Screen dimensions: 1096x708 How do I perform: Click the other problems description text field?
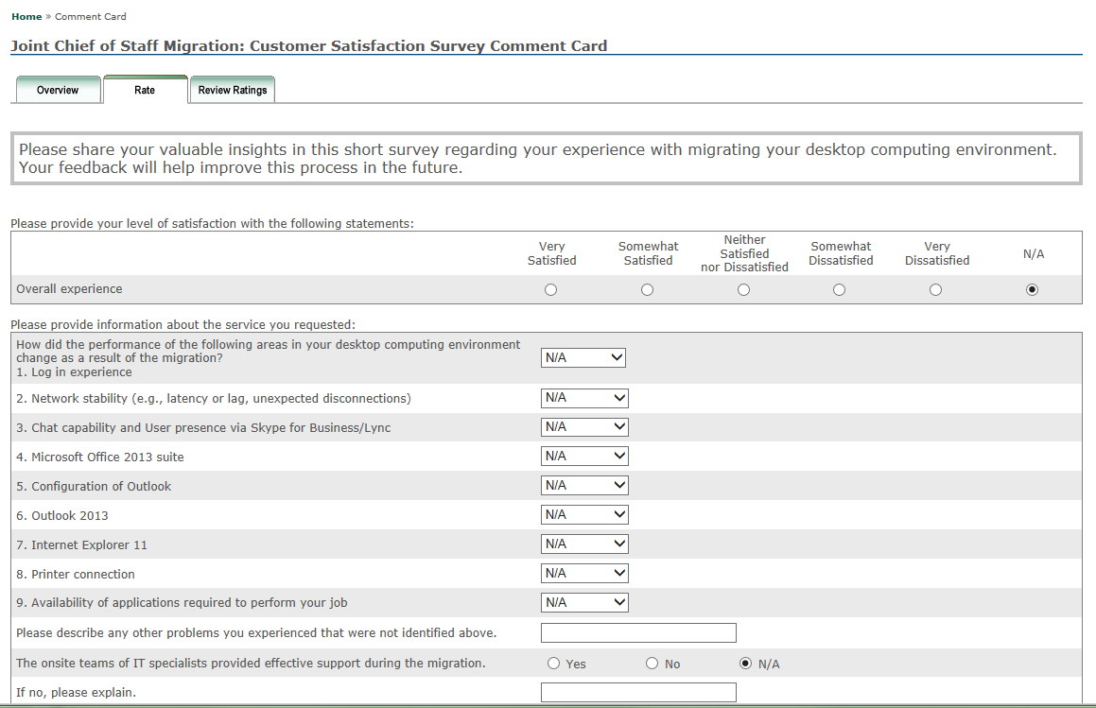pyautogui.click(x=638, y=633)
